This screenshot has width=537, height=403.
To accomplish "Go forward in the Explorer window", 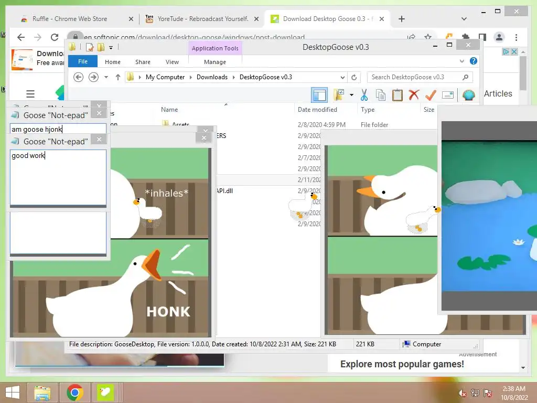I will (x=93, y=77).
